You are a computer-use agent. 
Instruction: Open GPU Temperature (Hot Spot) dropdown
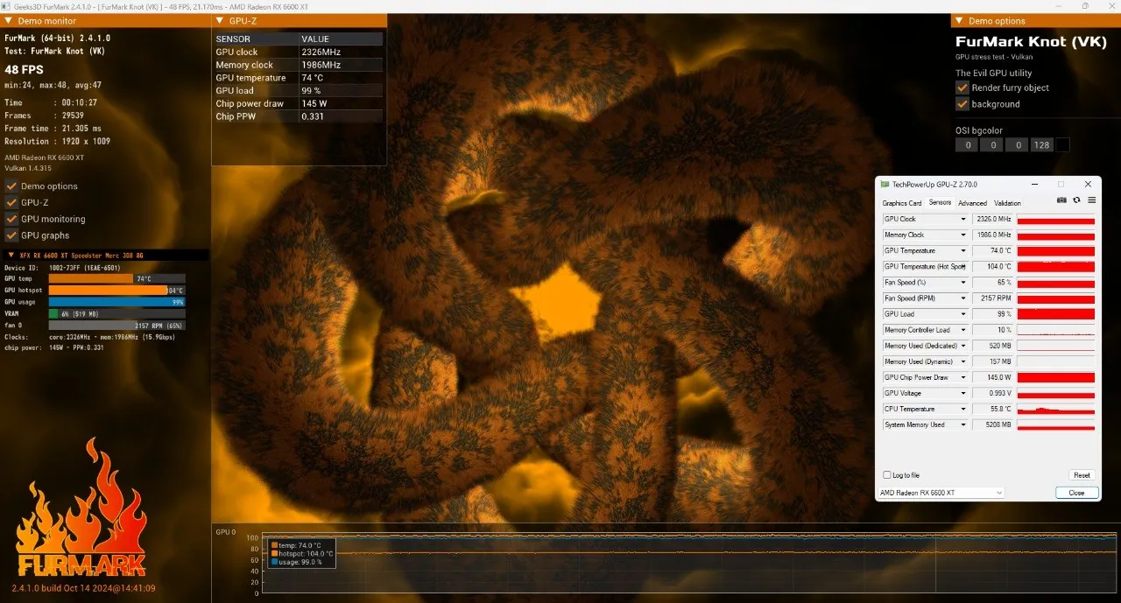pos(963,267)
